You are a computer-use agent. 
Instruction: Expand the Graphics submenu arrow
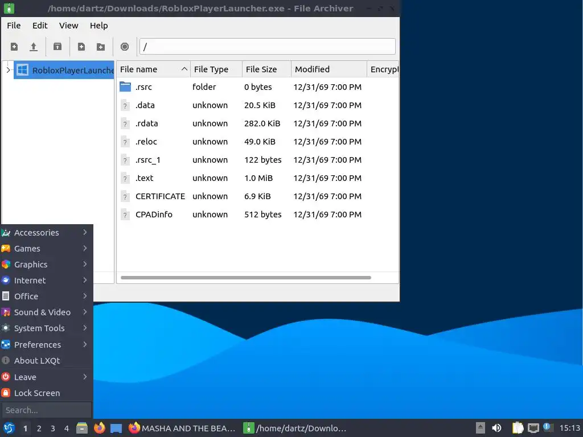coord(85,264)
